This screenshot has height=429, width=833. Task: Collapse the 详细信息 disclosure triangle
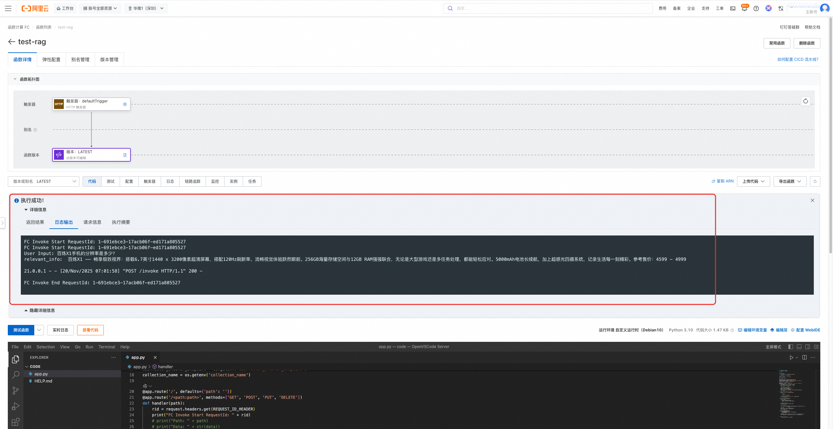coord(26,210)
